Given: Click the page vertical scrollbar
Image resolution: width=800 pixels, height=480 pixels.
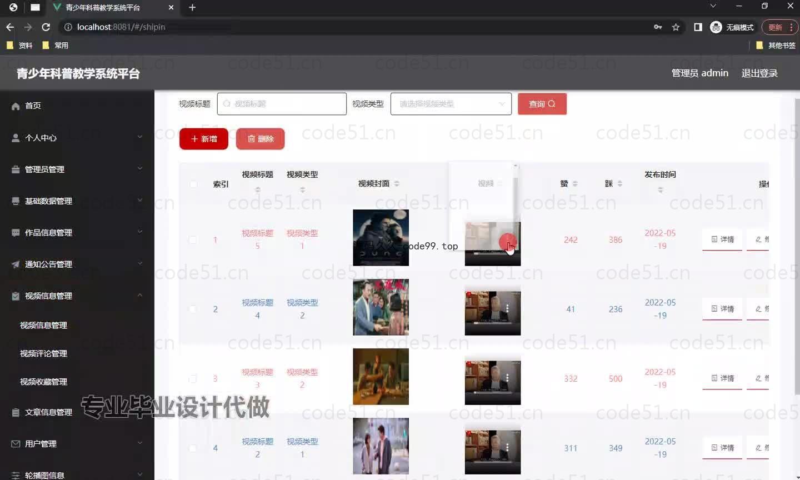Looking at the screenshot, I should click(797, 247).
